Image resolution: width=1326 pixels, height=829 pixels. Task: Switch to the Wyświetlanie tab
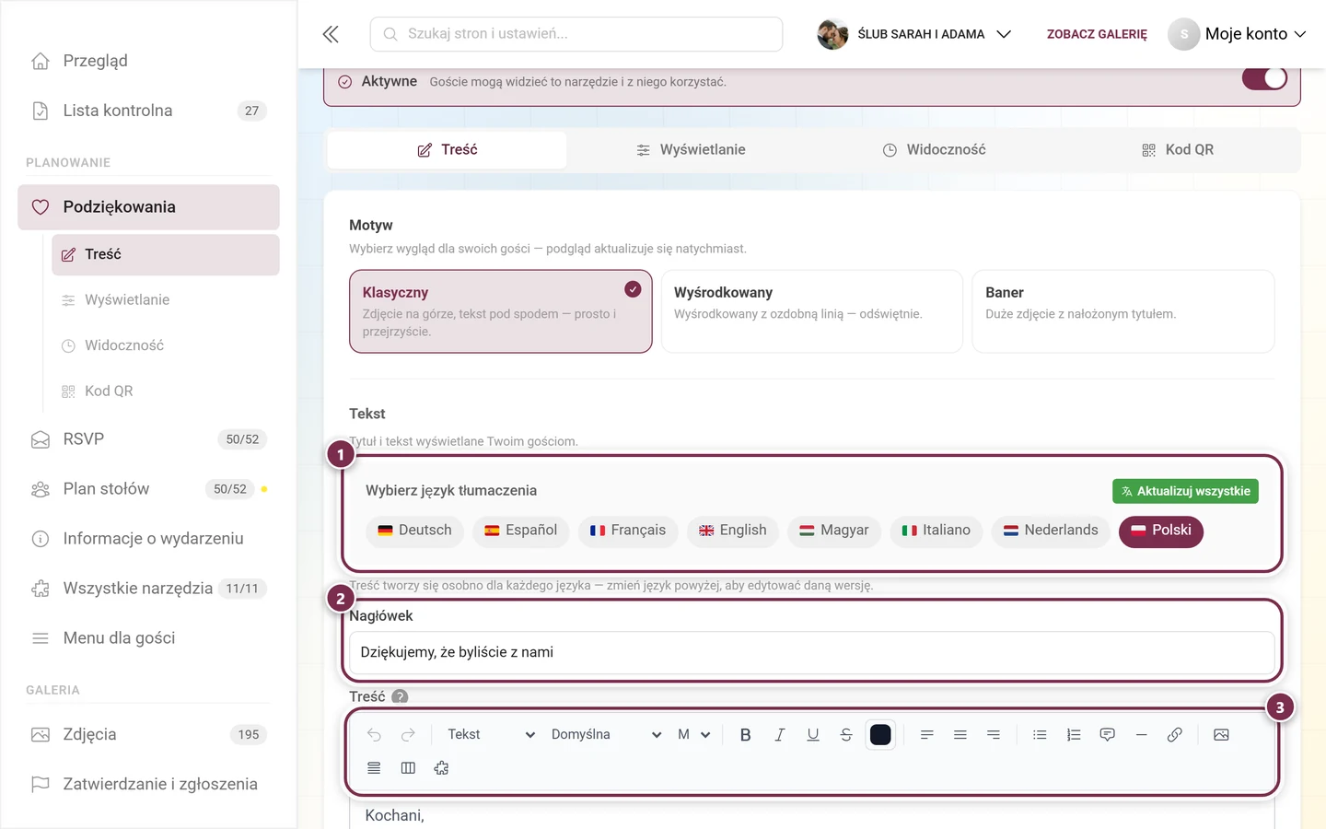click(691, 149)
